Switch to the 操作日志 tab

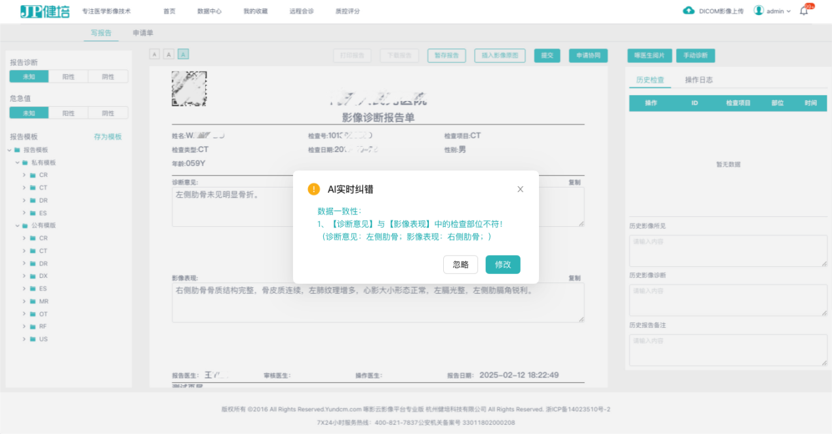[699, 80]
